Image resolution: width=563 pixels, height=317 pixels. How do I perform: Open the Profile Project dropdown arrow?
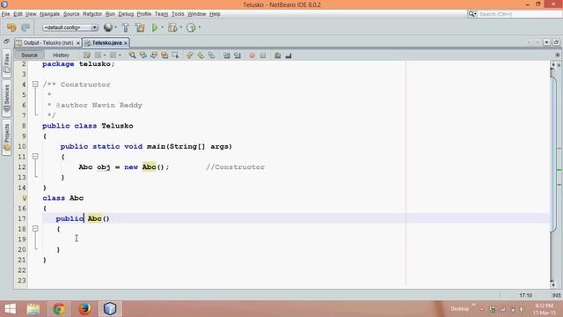click(x=200, y=27)
